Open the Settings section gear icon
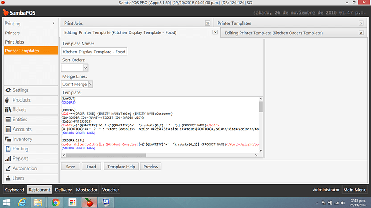The height and width of the screenshot is (208, 371). pyautogui.click(x=8, y=90)
